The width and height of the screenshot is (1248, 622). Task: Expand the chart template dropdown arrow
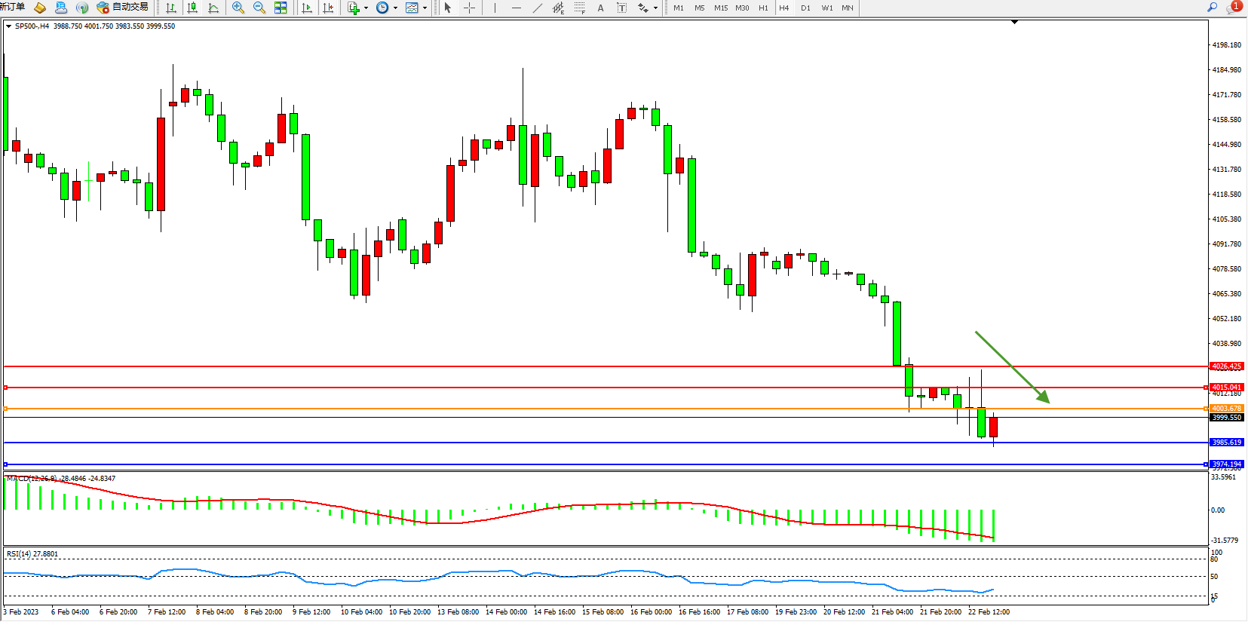pos(425,8)
